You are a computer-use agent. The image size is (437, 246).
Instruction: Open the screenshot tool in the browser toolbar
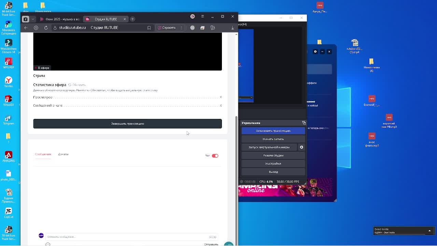click(x=202, y=28)
